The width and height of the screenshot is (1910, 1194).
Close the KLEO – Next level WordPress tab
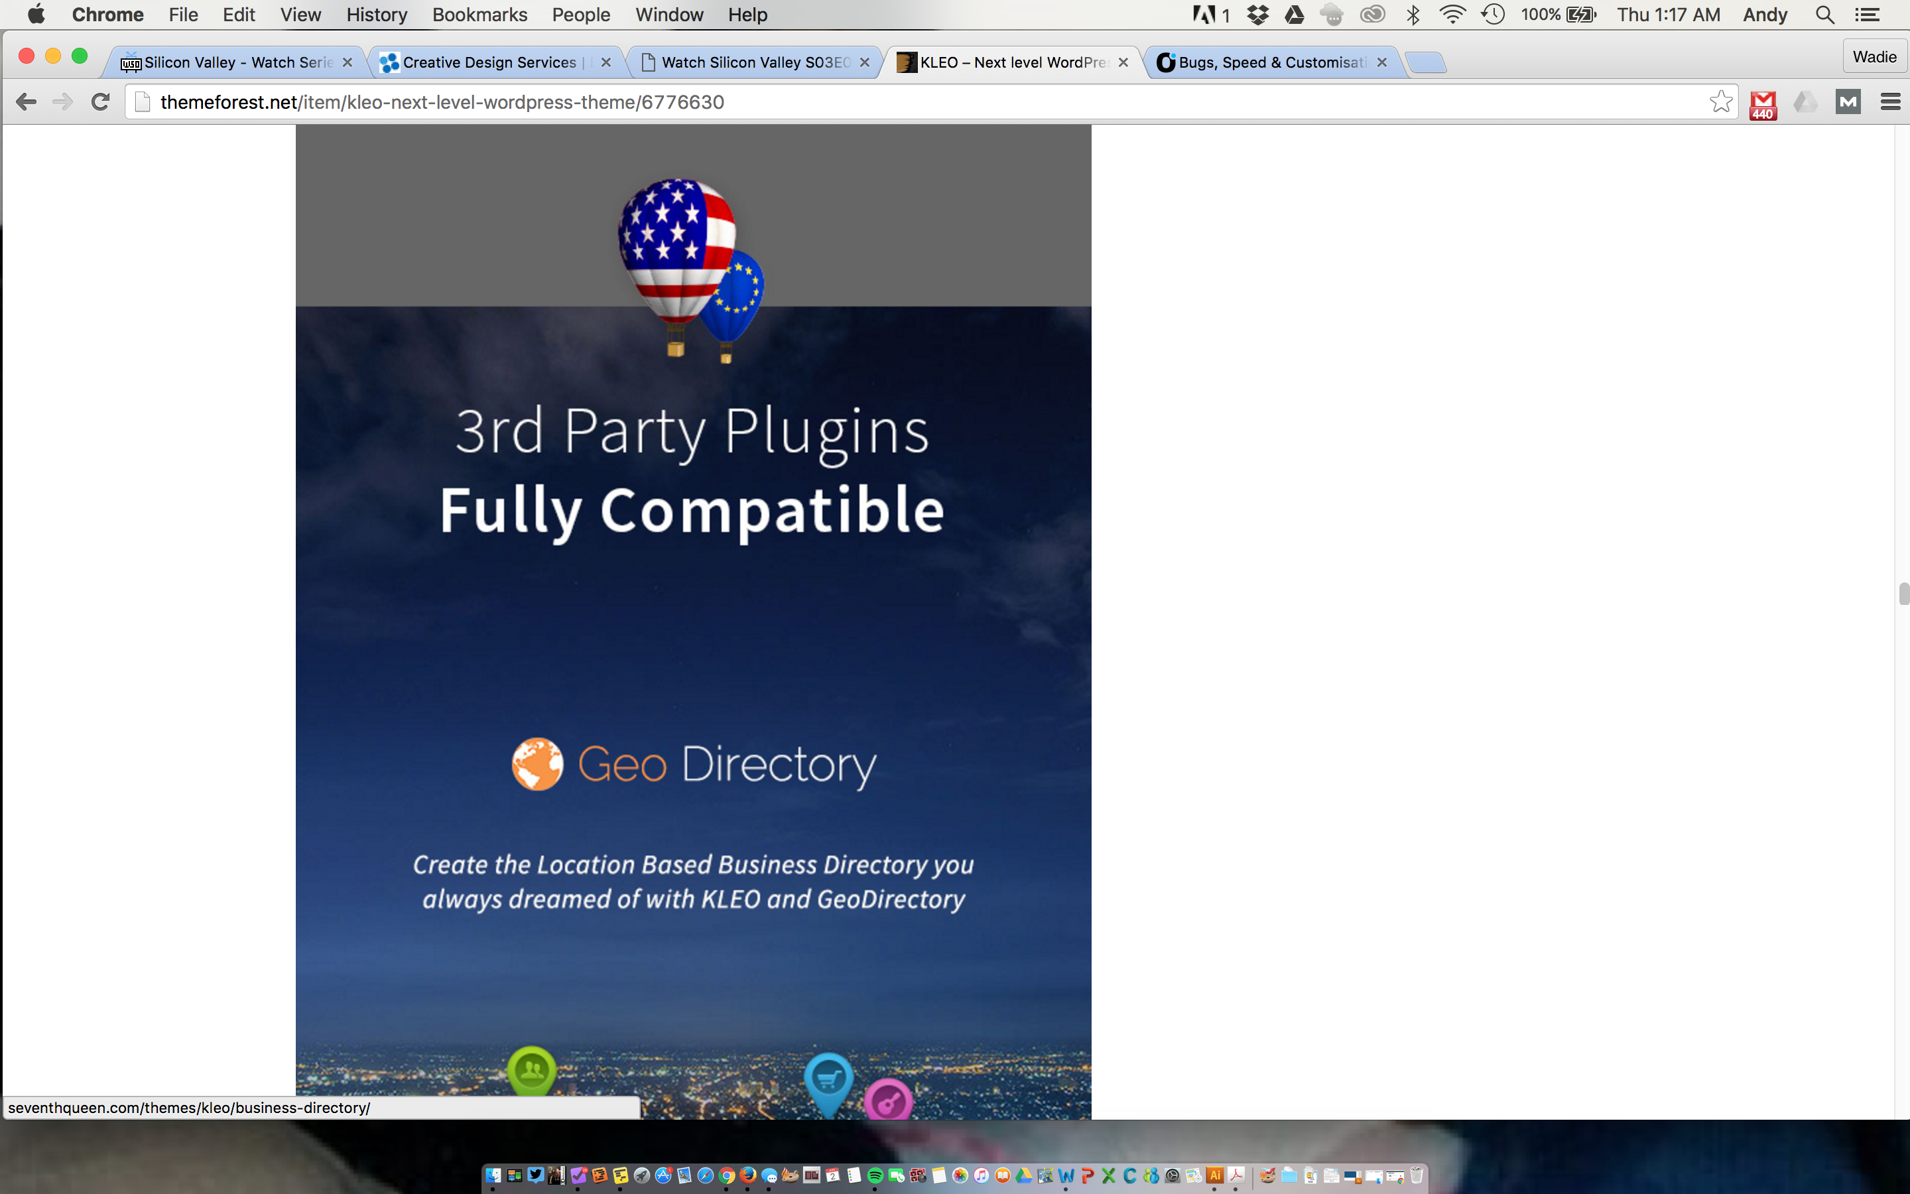coord(1123,62)
